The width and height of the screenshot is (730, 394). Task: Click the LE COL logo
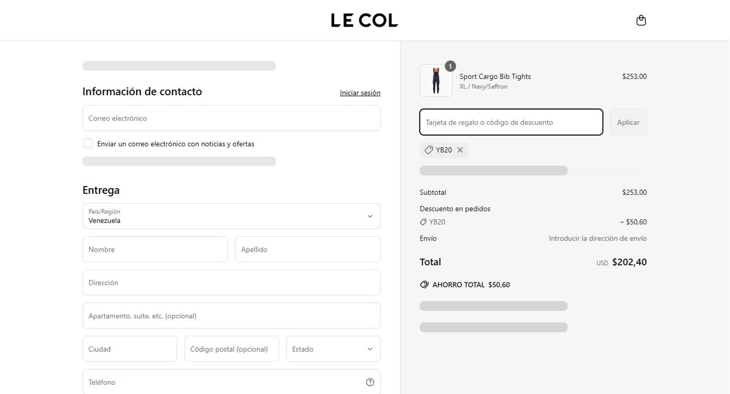pyautogui.click(x=365, y=20)
